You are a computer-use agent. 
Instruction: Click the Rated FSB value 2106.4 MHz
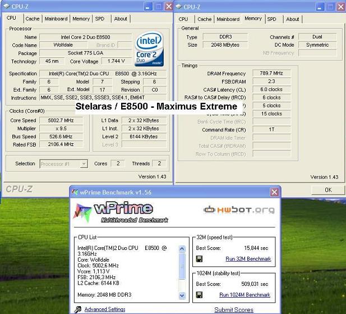tap(61, 144)
